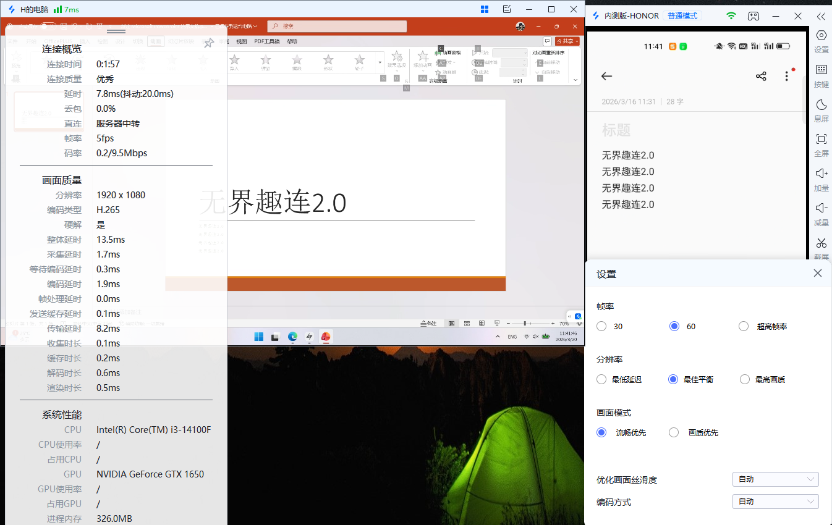Choose 最高画质 resolution option
This screenshot has width=832, height=525.
click(744, 379)
